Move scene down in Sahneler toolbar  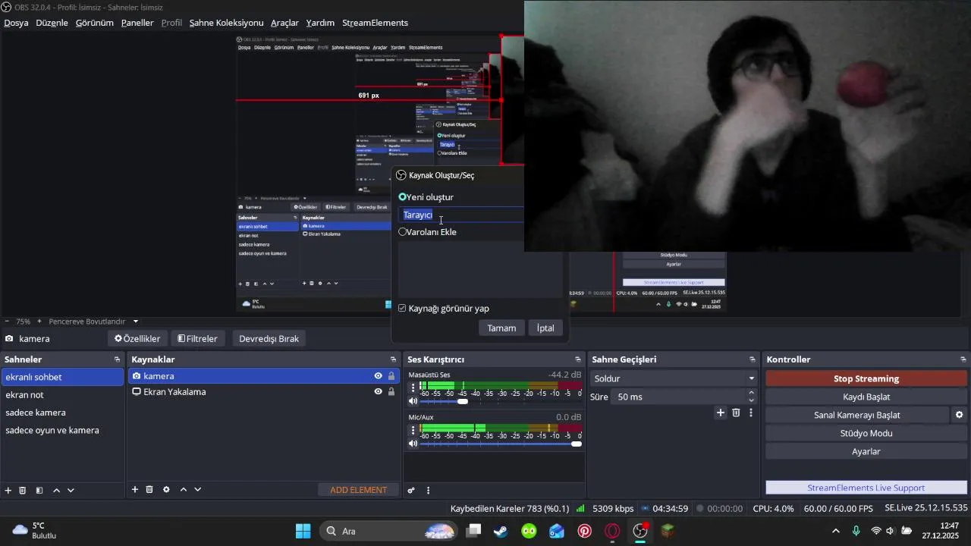(x=71, y=491)
